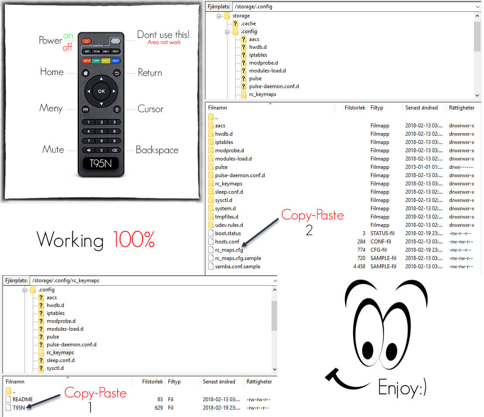Image resolution: width=484 pixels, height=417 pixels.
Task: Select the hosts.conf file
Action: pyautogui.click(x=227, y=242)
